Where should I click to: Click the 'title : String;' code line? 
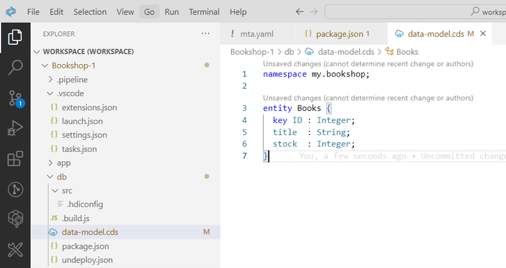click(311, 133)
